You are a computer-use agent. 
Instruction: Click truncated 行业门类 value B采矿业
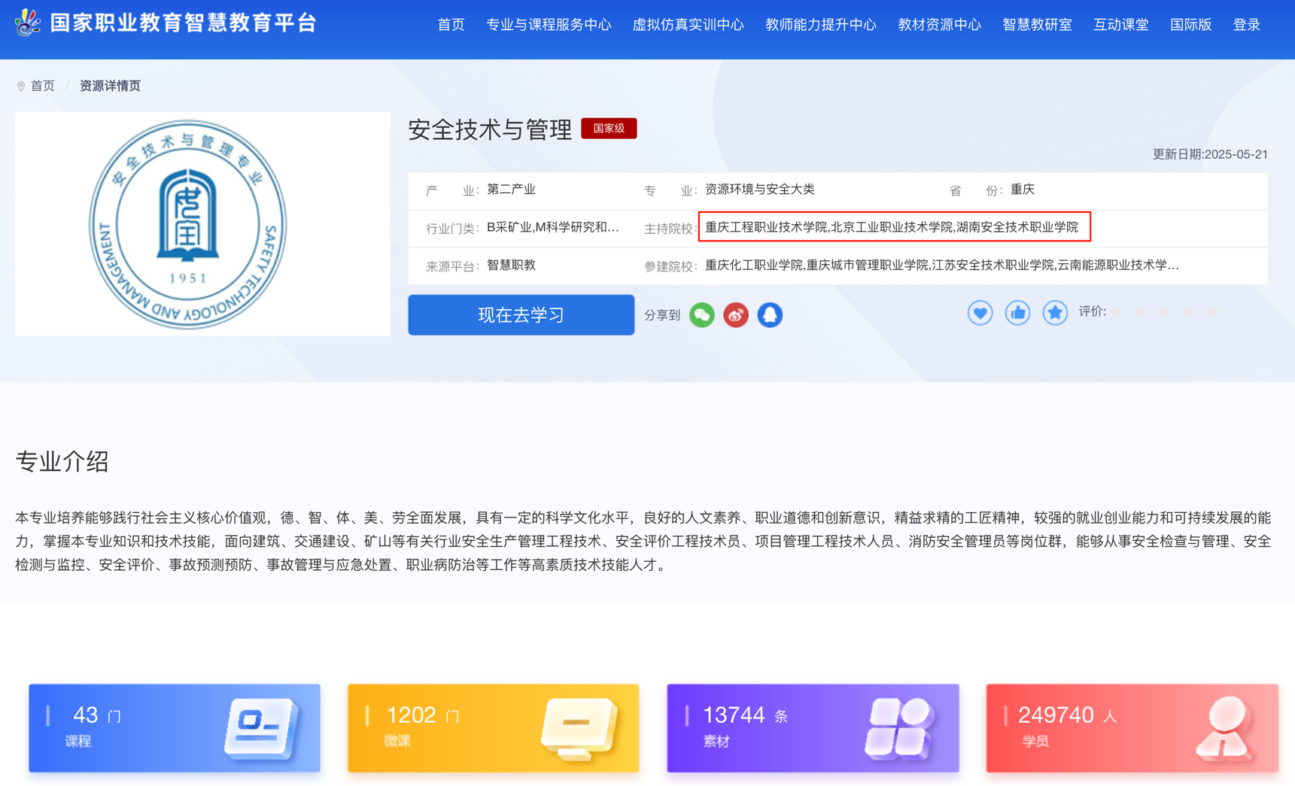pos(553,227)
